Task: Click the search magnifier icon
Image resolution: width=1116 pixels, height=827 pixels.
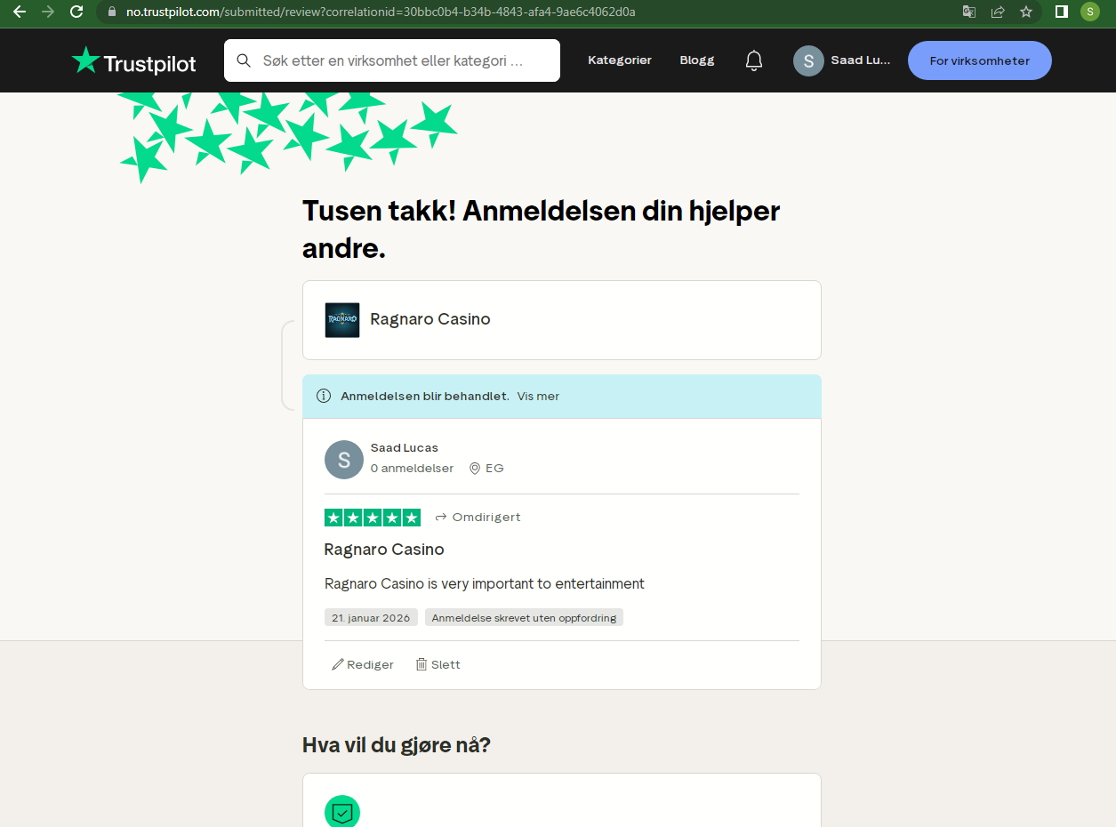Action: point(244,60)
